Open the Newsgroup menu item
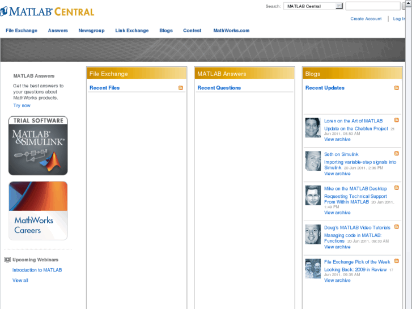412x309 pixels. pos(91,31)
